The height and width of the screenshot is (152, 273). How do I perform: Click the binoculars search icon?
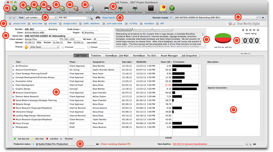(98, 17)
